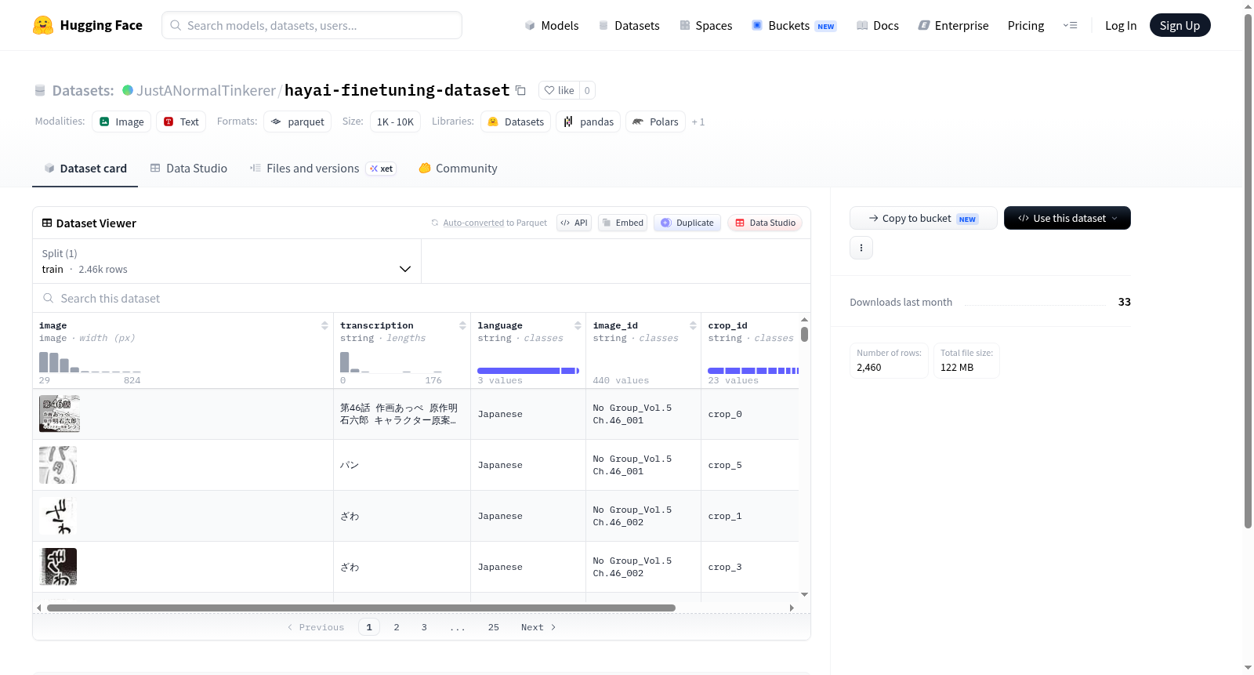Viewport: 1254px width, 675px height.
Task: Select the 第46話 transcription cell
Action: point(402,414)
